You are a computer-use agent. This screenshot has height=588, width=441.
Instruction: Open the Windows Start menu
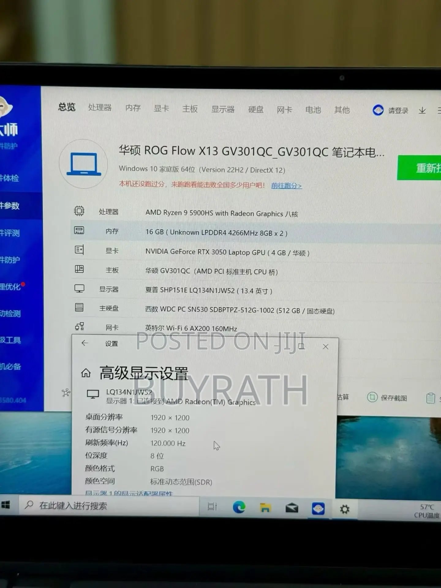(6, 505)
